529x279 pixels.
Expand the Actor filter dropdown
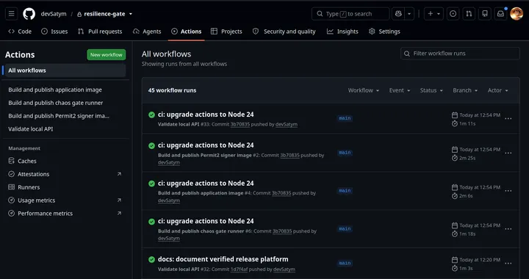(x=498, y=90)
